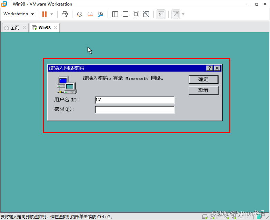Close the 主页 tab

pyautogui.click(x=24, y=27)
